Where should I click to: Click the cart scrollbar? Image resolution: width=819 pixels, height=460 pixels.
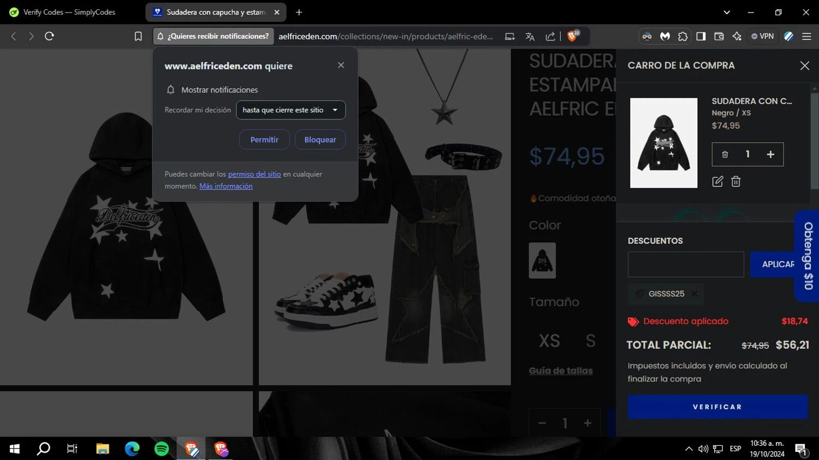click(815, 142)
